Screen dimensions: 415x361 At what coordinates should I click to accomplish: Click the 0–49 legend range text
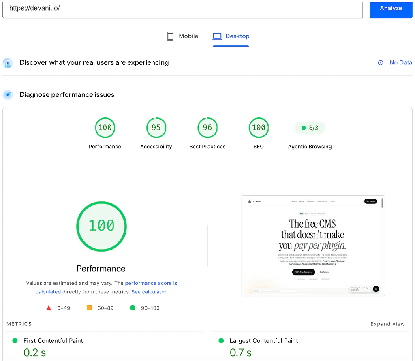point(64,308)
